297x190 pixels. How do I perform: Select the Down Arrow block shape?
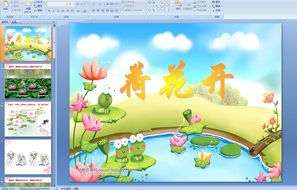click(x=168, y=6)
